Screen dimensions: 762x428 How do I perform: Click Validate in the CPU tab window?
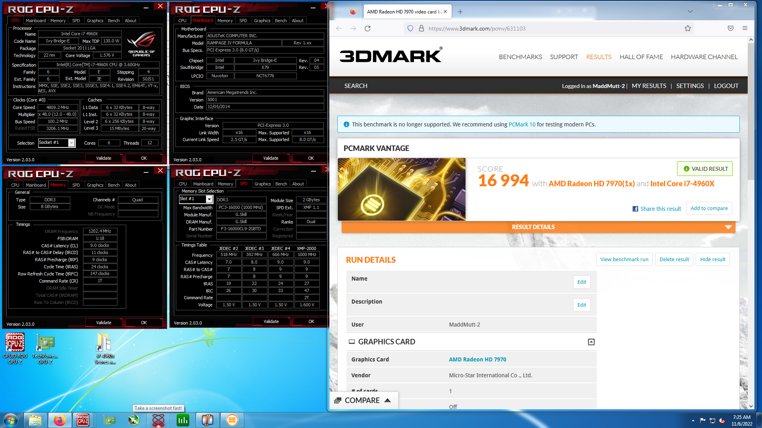point(104,158)
